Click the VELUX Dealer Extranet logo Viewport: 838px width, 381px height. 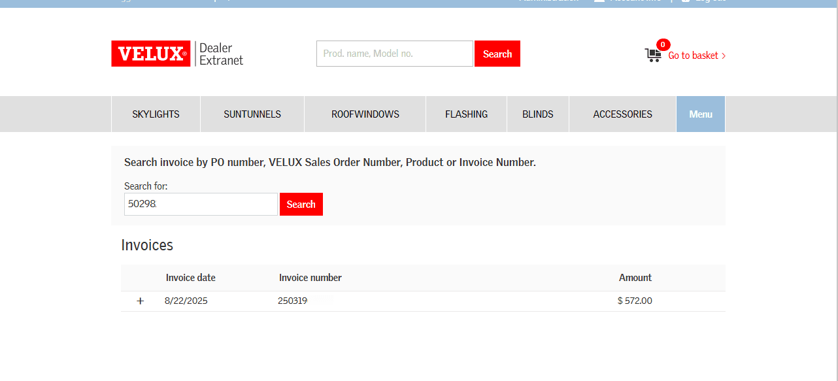click(177, 54)
